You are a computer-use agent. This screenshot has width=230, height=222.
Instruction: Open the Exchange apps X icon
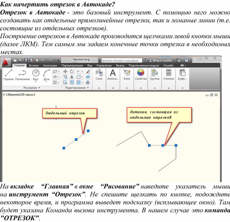tap(178, 60)
